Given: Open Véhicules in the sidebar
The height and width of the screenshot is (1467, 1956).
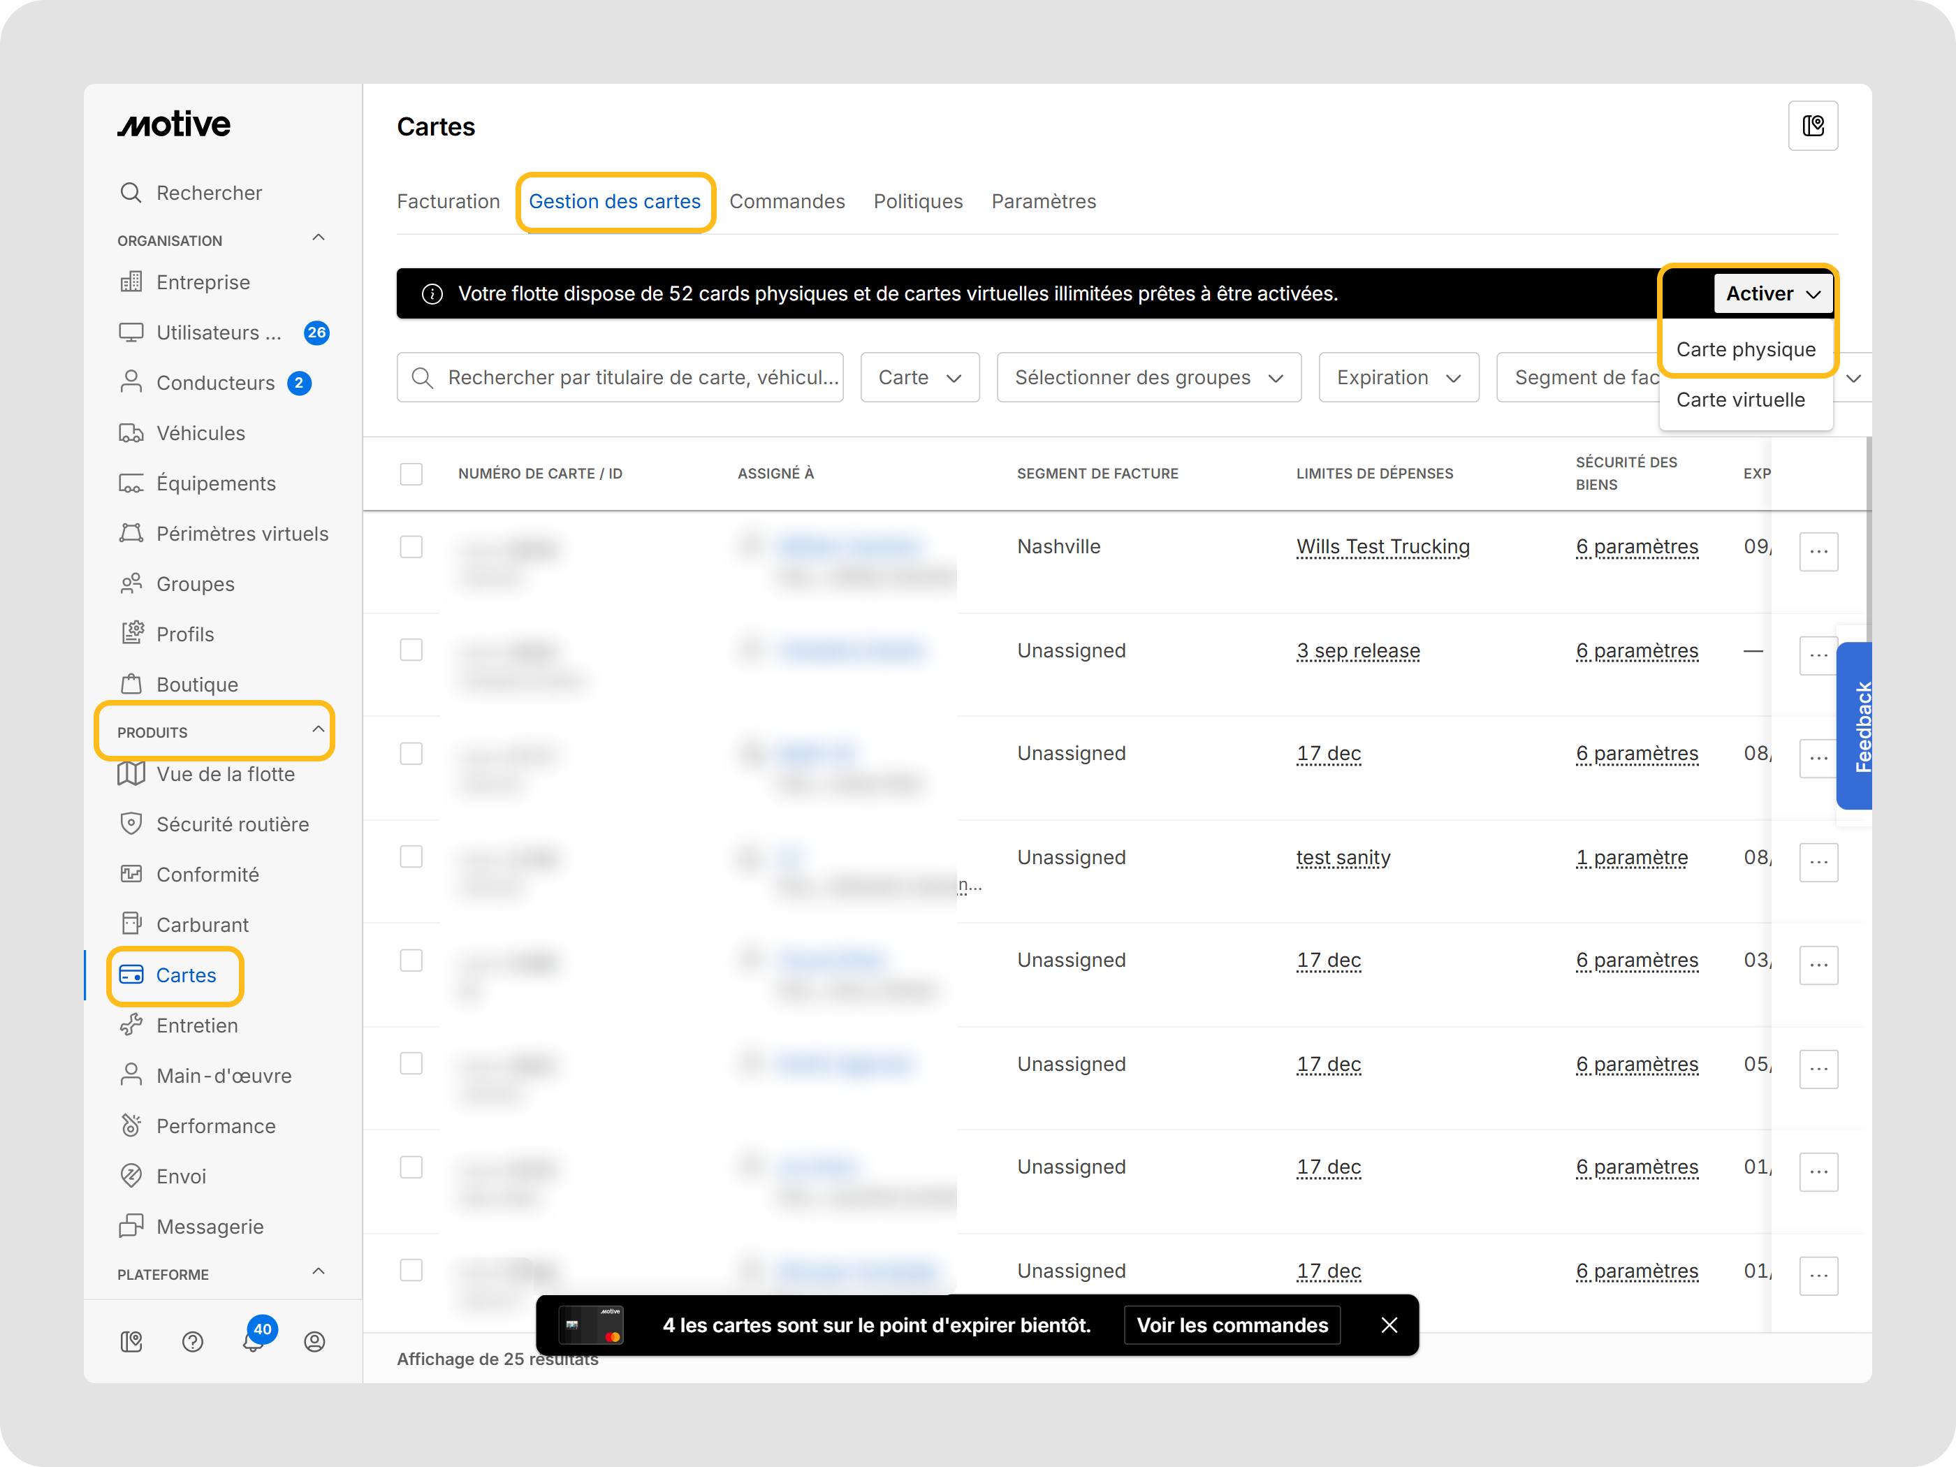Looking at the screenshot, I should click(182, 433).
